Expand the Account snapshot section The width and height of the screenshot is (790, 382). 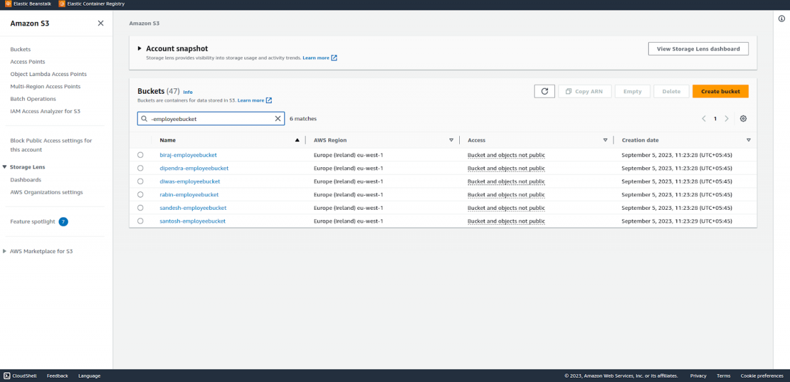139,48
